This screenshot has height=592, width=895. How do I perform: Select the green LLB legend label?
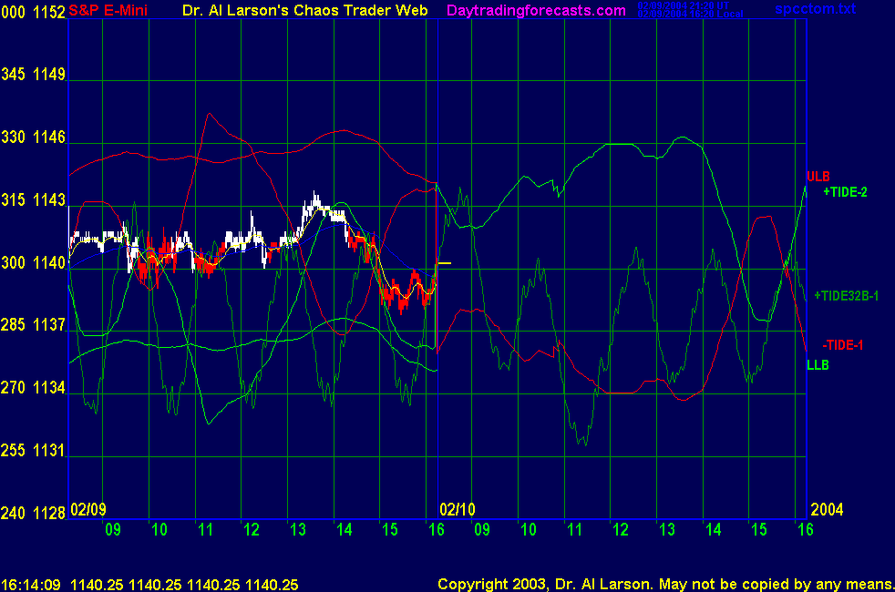tap(817, 365)
